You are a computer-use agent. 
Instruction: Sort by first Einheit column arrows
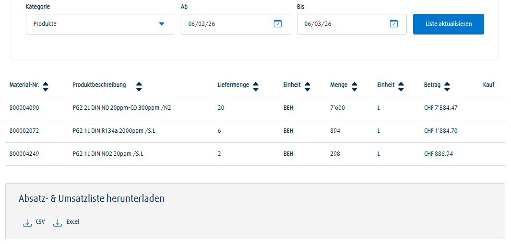[308, 86]
